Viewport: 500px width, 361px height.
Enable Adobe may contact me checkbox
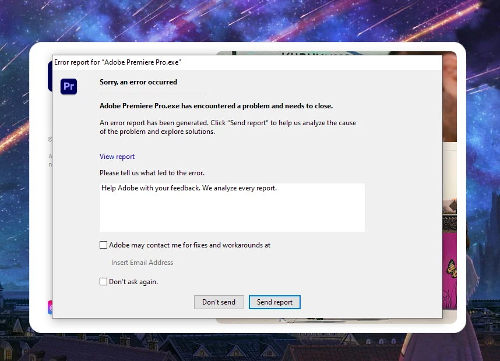pyautogui.click(x=103, y=245)
